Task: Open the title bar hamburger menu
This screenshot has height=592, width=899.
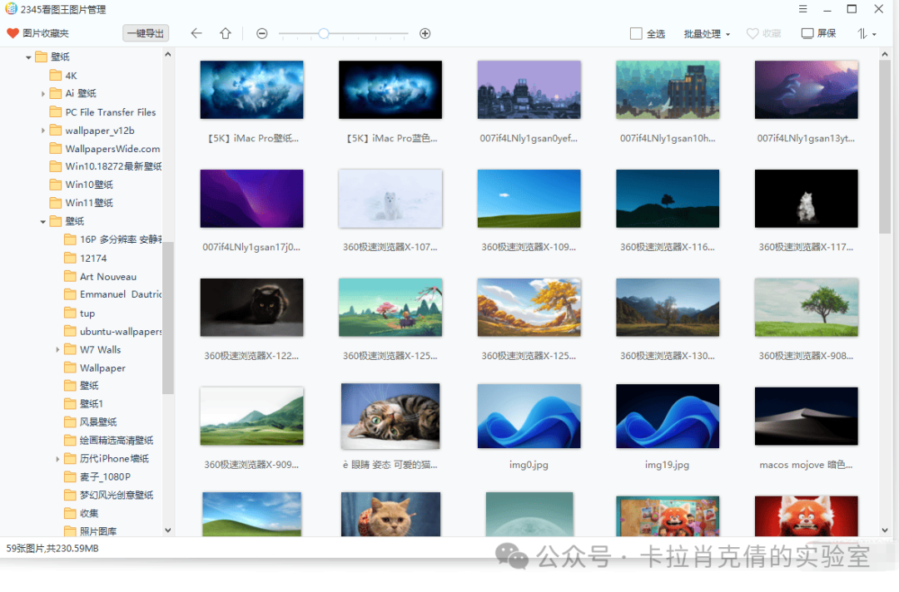Action: [x=802, y=9]
